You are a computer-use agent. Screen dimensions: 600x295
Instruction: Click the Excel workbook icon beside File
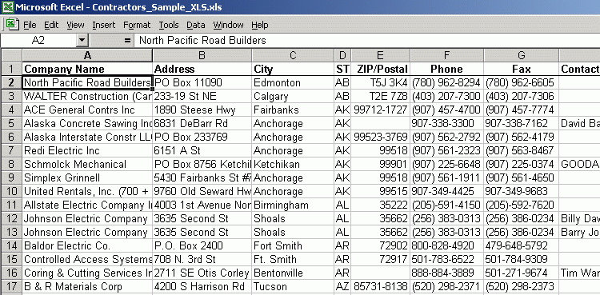click(12, 25)
